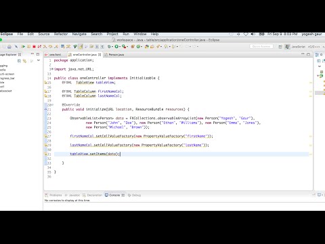The height and width of the screenshot is (244, 325).
Task: Open the Window menu
Action: [140, 34]
